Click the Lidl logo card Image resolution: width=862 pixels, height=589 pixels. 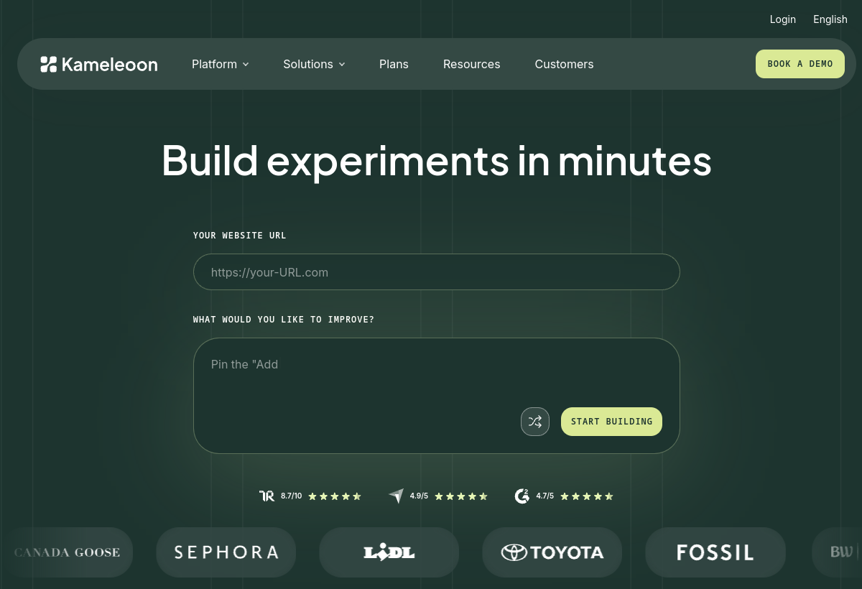pyautogui.click(x=389, y=552)
